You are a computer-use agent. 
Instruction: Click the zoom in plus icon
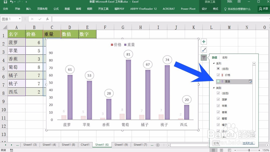(x=259, y=150)
